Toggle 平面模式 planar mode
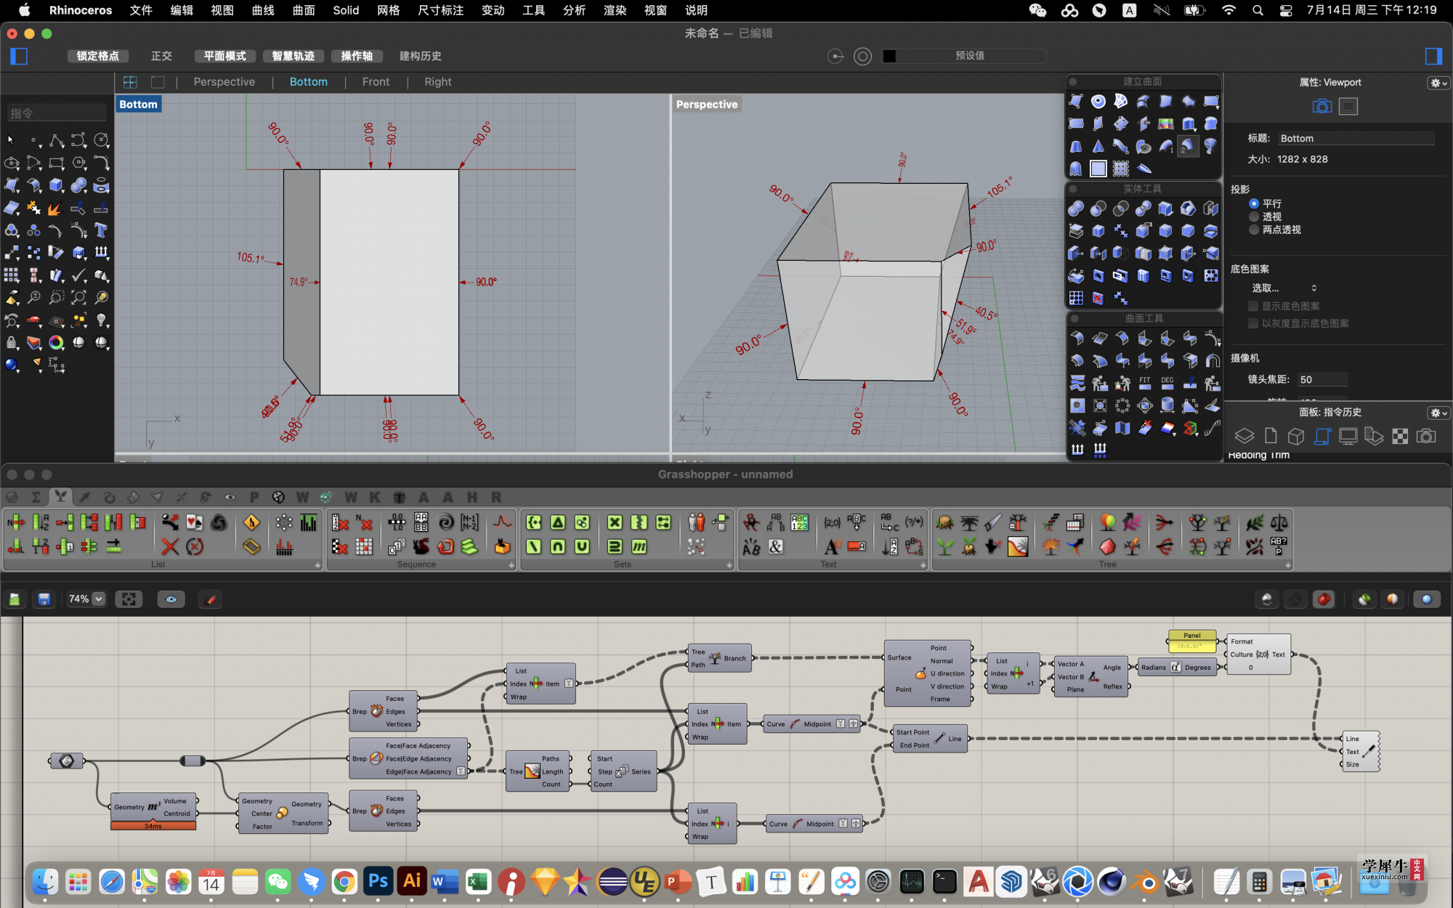 pos(224,56)
